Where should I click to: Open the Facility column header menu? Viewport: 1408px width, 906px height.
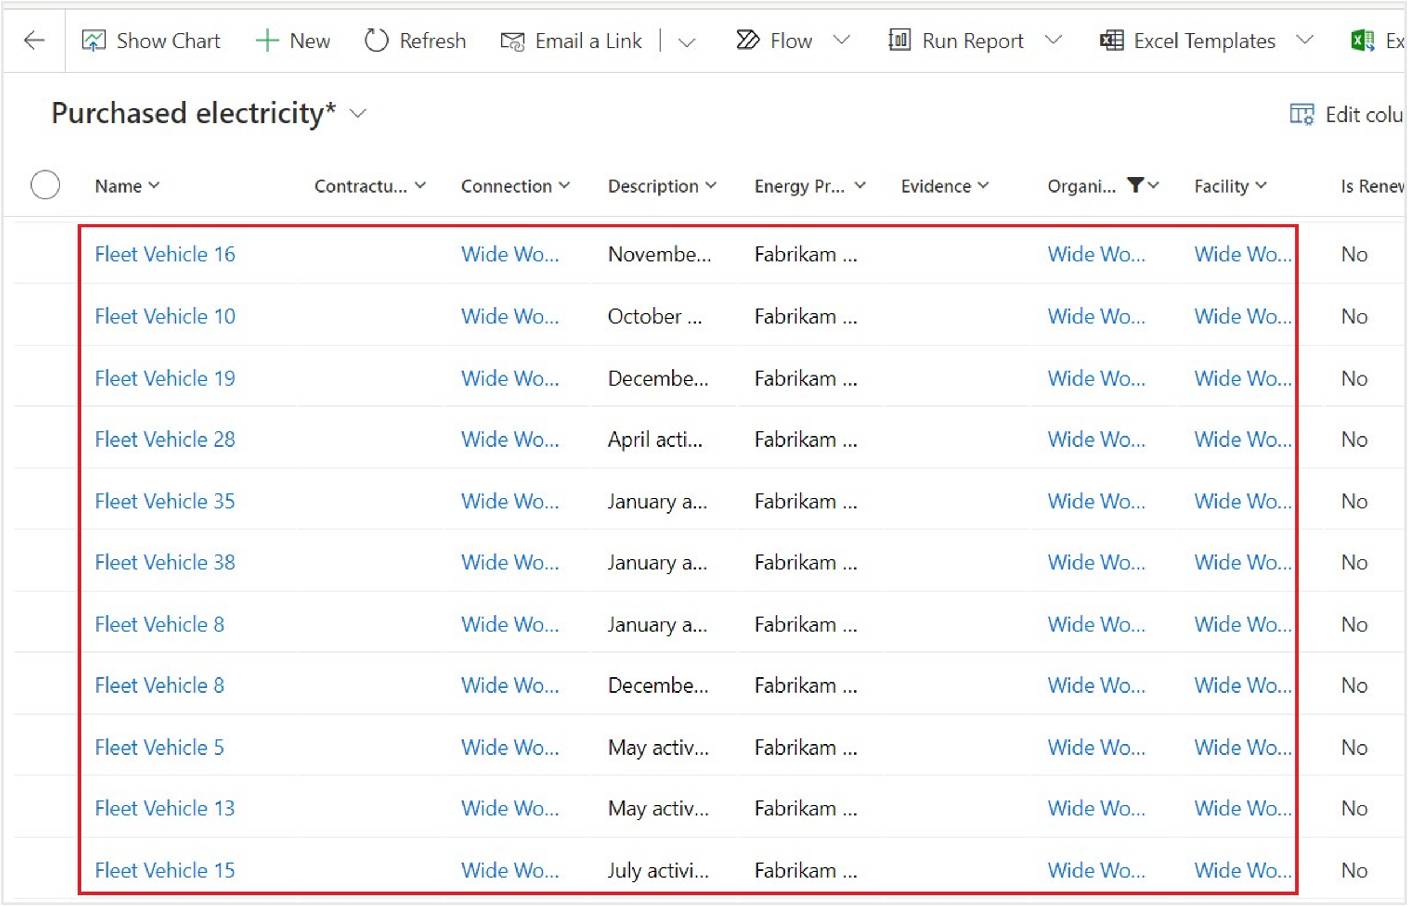click(x=1229, y=186)
